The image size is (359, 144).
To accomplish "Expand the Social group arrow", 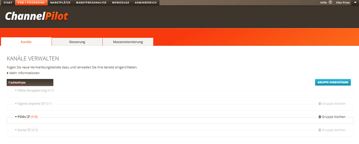I will tap(16, 130).
